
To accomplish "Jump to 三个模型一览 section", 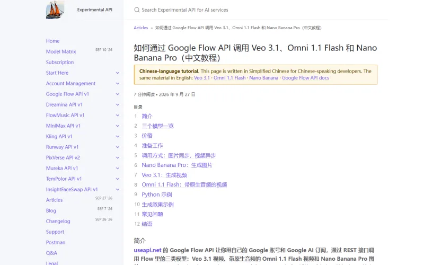I will pos(157,126).
